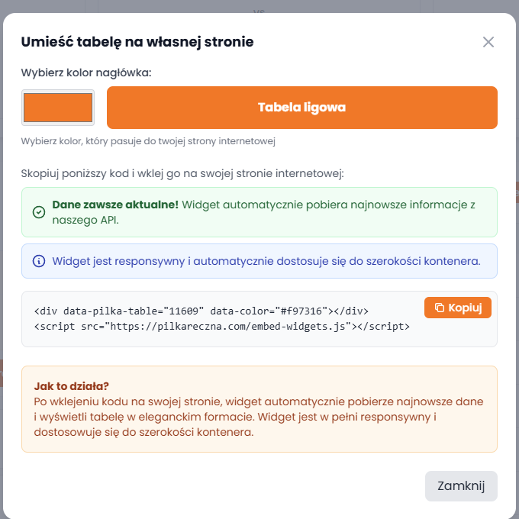Click the blue info circle icon
This screenshot has height=519, width=519.
(39, 261)
